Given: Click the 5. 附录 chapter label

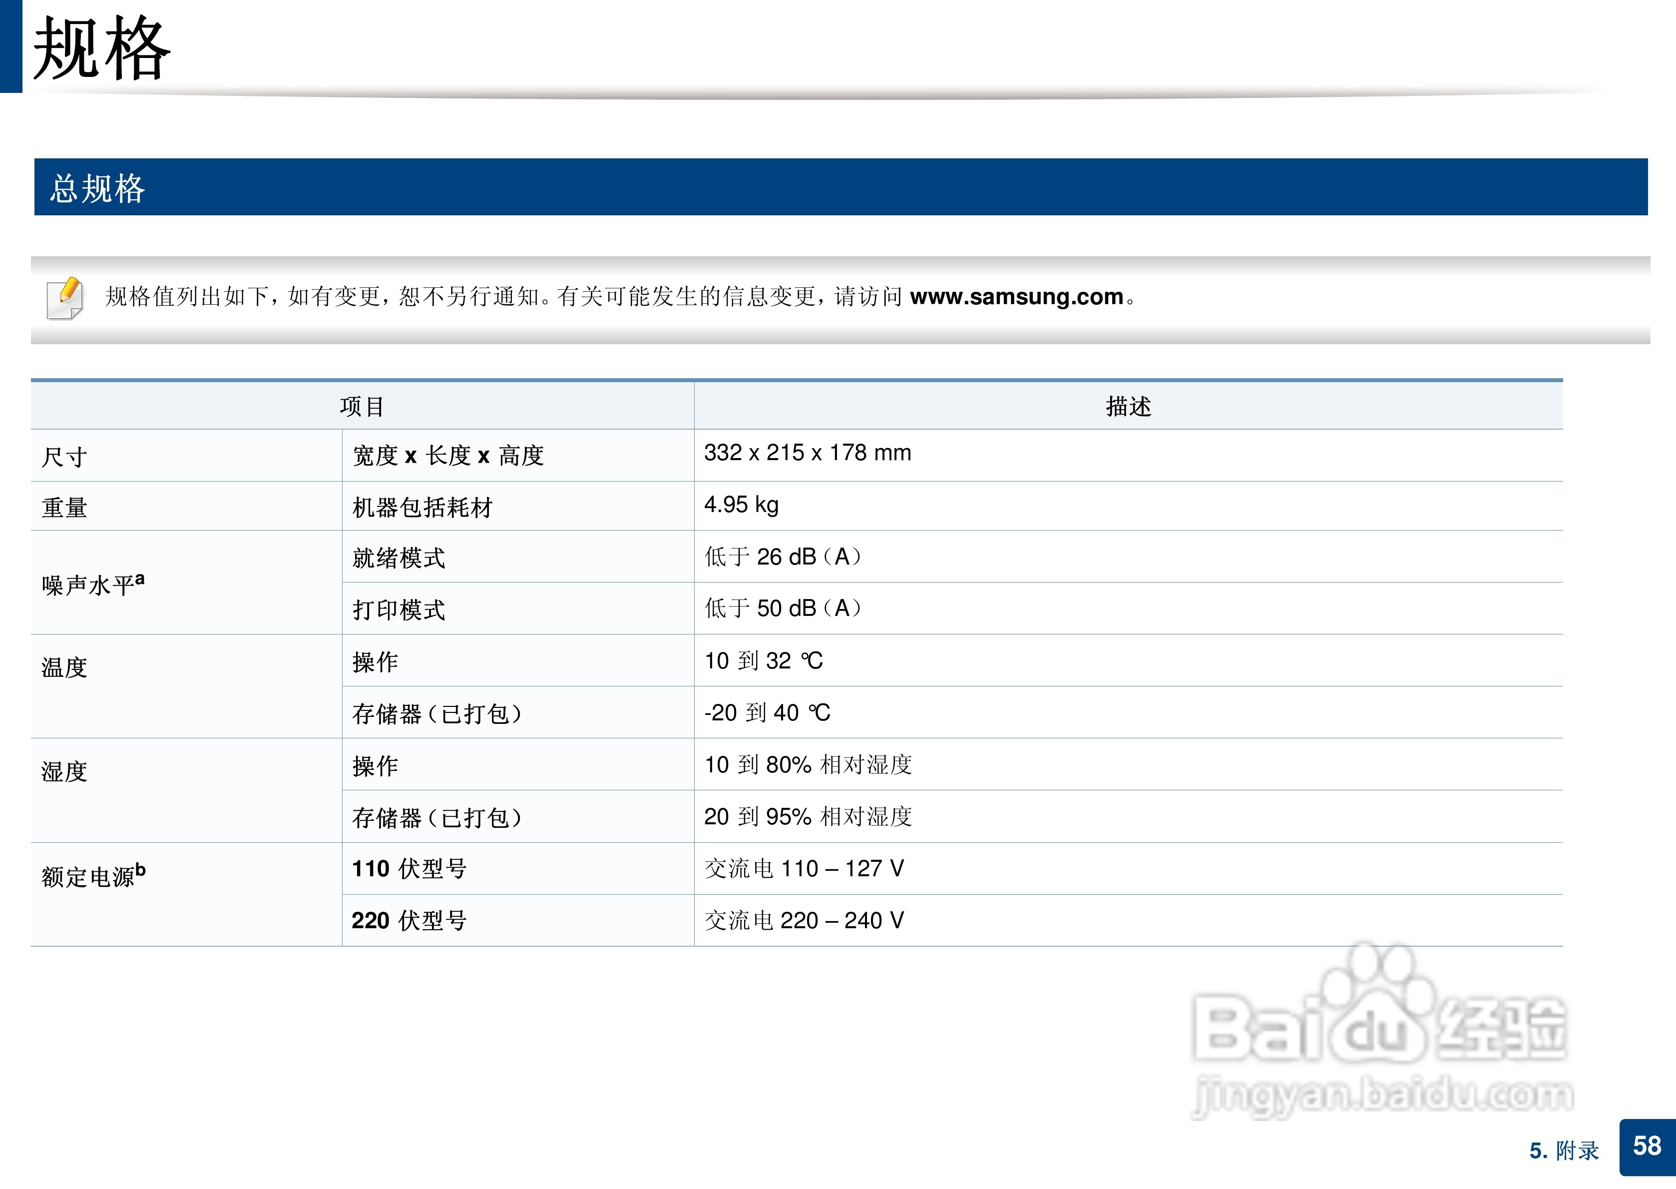Looking at the screenshot, I should click(1563, 1150).
